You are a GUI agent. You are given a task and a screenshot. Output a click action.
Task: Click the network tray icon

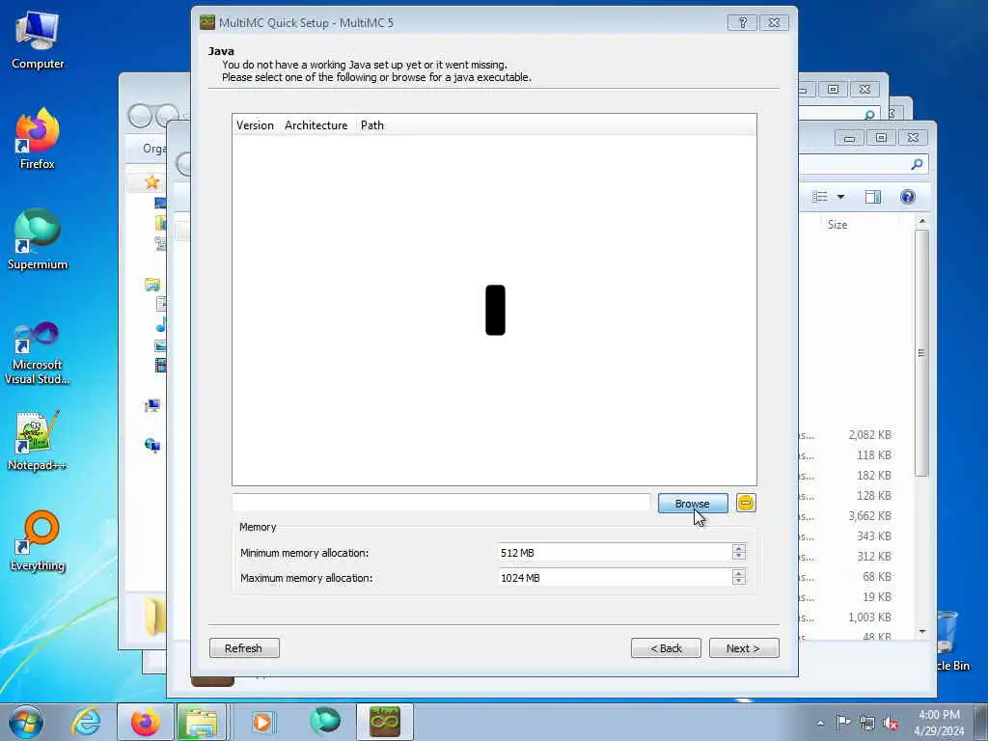tap(867, 723)
